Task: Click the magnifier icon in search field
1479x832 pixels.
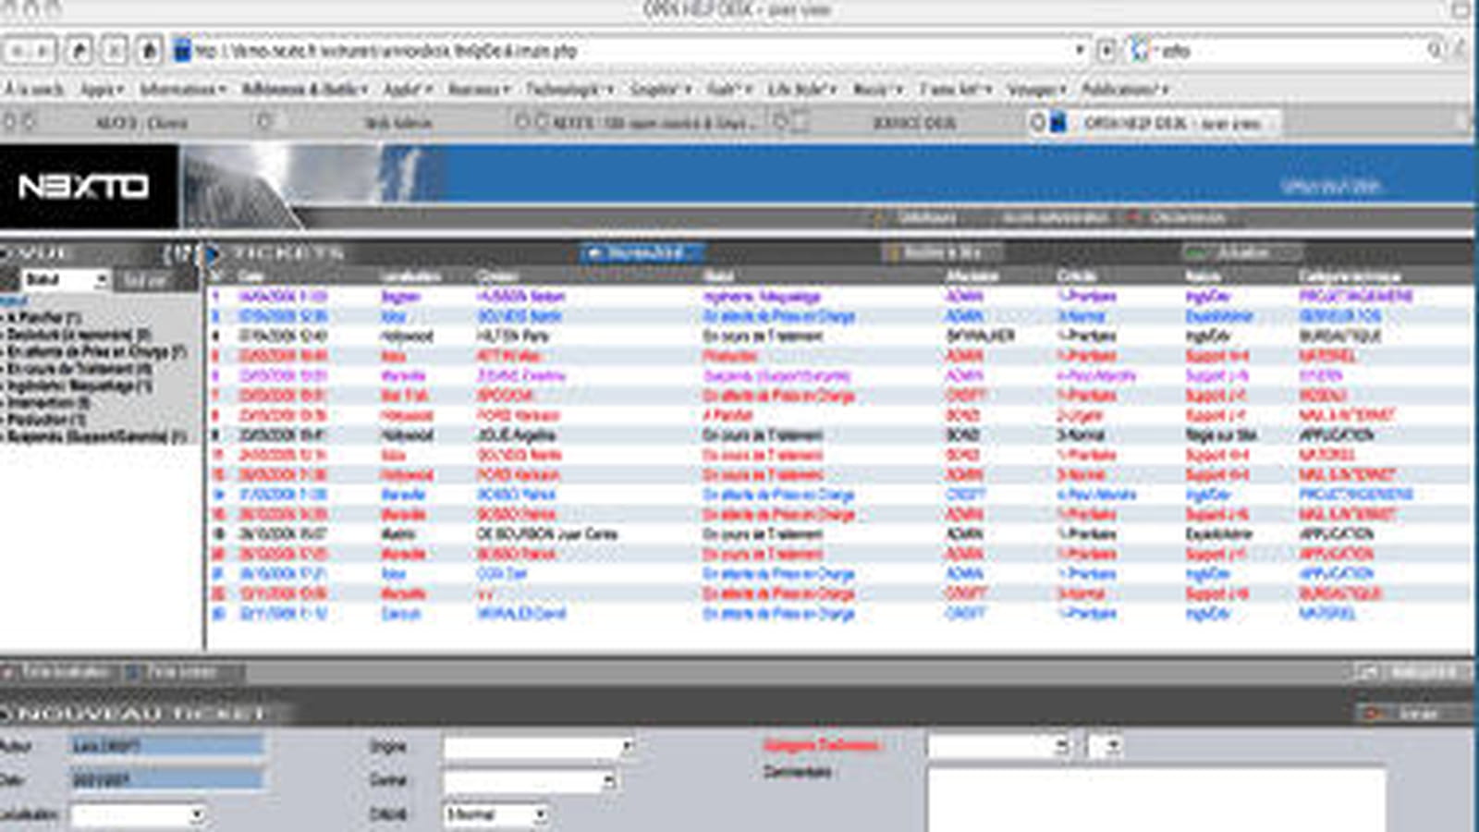Action: 1435,50
